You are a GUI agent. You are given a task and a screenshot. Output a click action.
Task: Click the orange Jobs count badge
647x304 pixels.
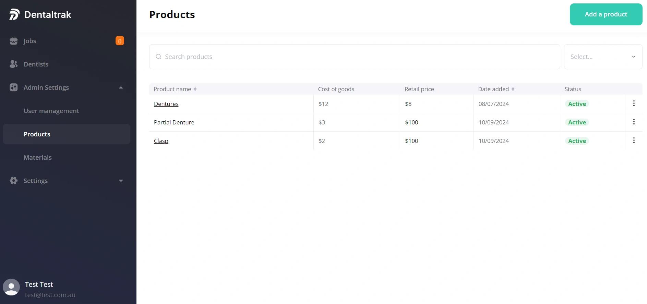coord(120,41)
